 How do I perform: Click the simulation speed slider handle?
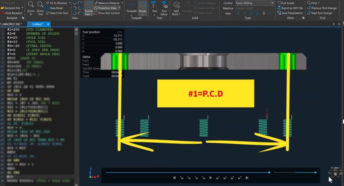coord(315,172)
